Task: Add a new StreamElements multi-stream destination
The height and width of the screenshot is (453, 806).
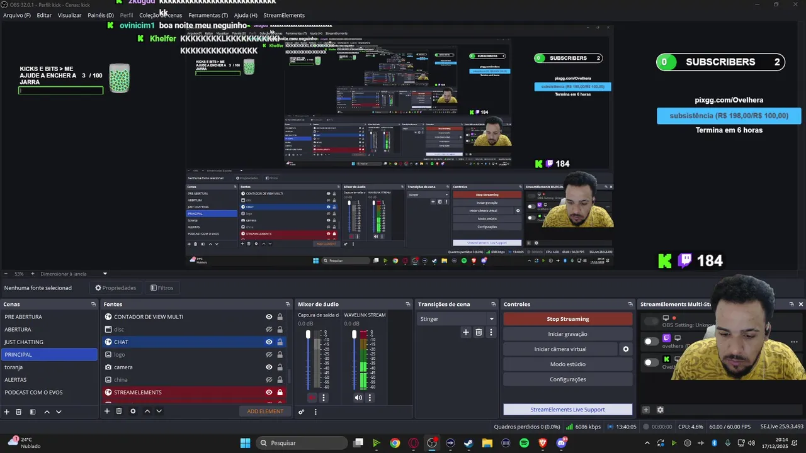Action: pyautogui.click(x=646, y=410)
